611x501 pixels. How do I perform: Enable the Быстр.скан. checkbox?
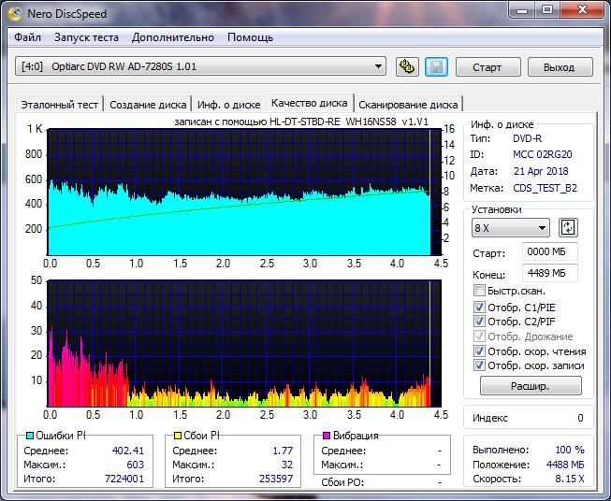click(479, 292)
